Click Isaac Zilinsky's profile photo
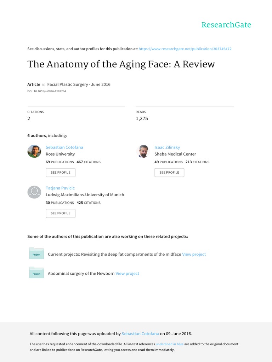272x362 pixels. pos(143,151)
